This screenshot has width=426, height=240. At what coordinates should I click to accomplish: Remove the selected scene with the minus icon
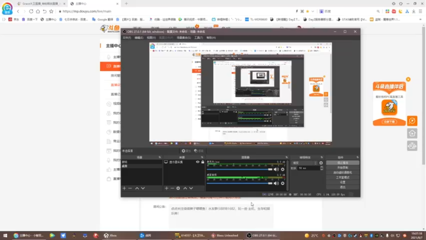coord(130,188)
